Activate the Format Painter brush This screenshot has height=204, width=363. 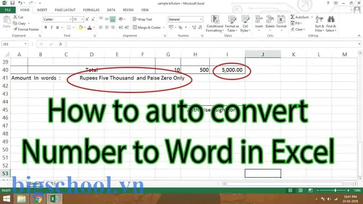(26, 29)
